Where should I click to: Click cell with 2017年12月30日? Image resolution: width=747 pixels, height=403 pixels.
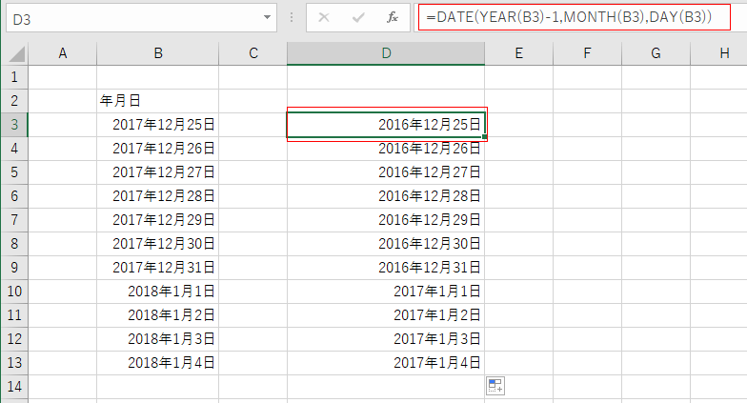click(x=158, y=244)
